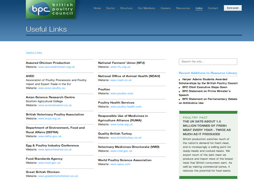The image size is (254, 181).
Task: Follow www.greatbritishchicken.co.uk link
Action: [x=58, y=176]
